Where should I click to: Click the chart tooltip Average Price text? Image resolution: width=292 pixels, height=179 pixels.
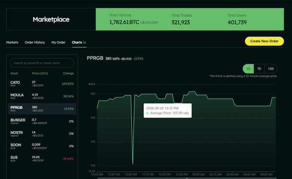click(x=170, y=113)
